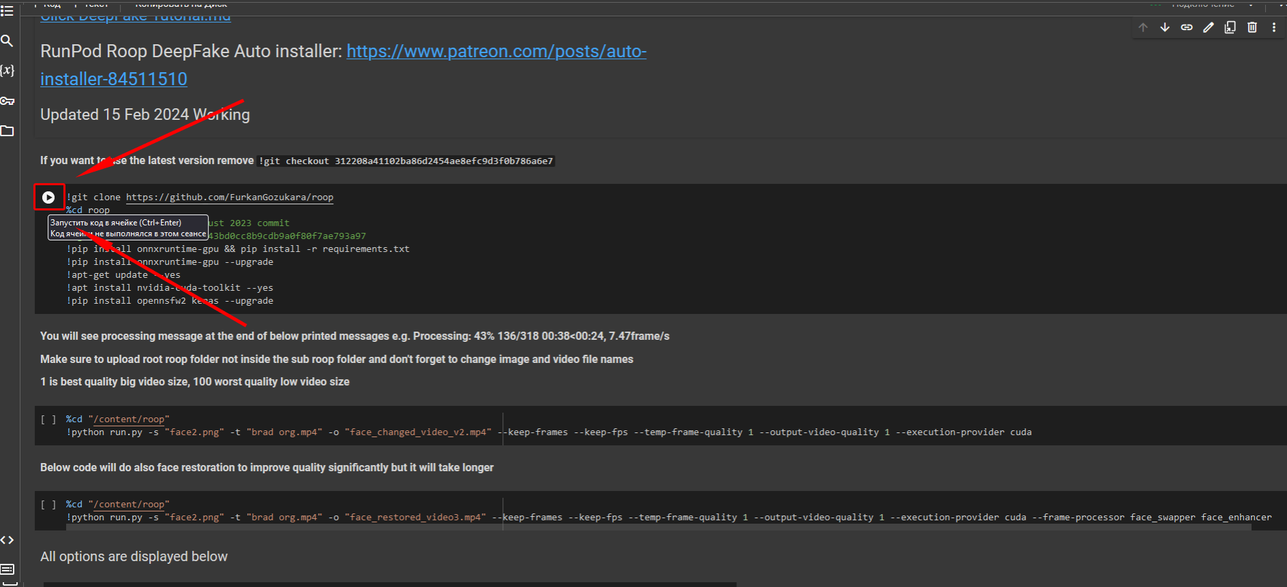The image size is (1287, 587).
Task: Place cursor on the "%cd roop" line
Action: click(88, 210)
